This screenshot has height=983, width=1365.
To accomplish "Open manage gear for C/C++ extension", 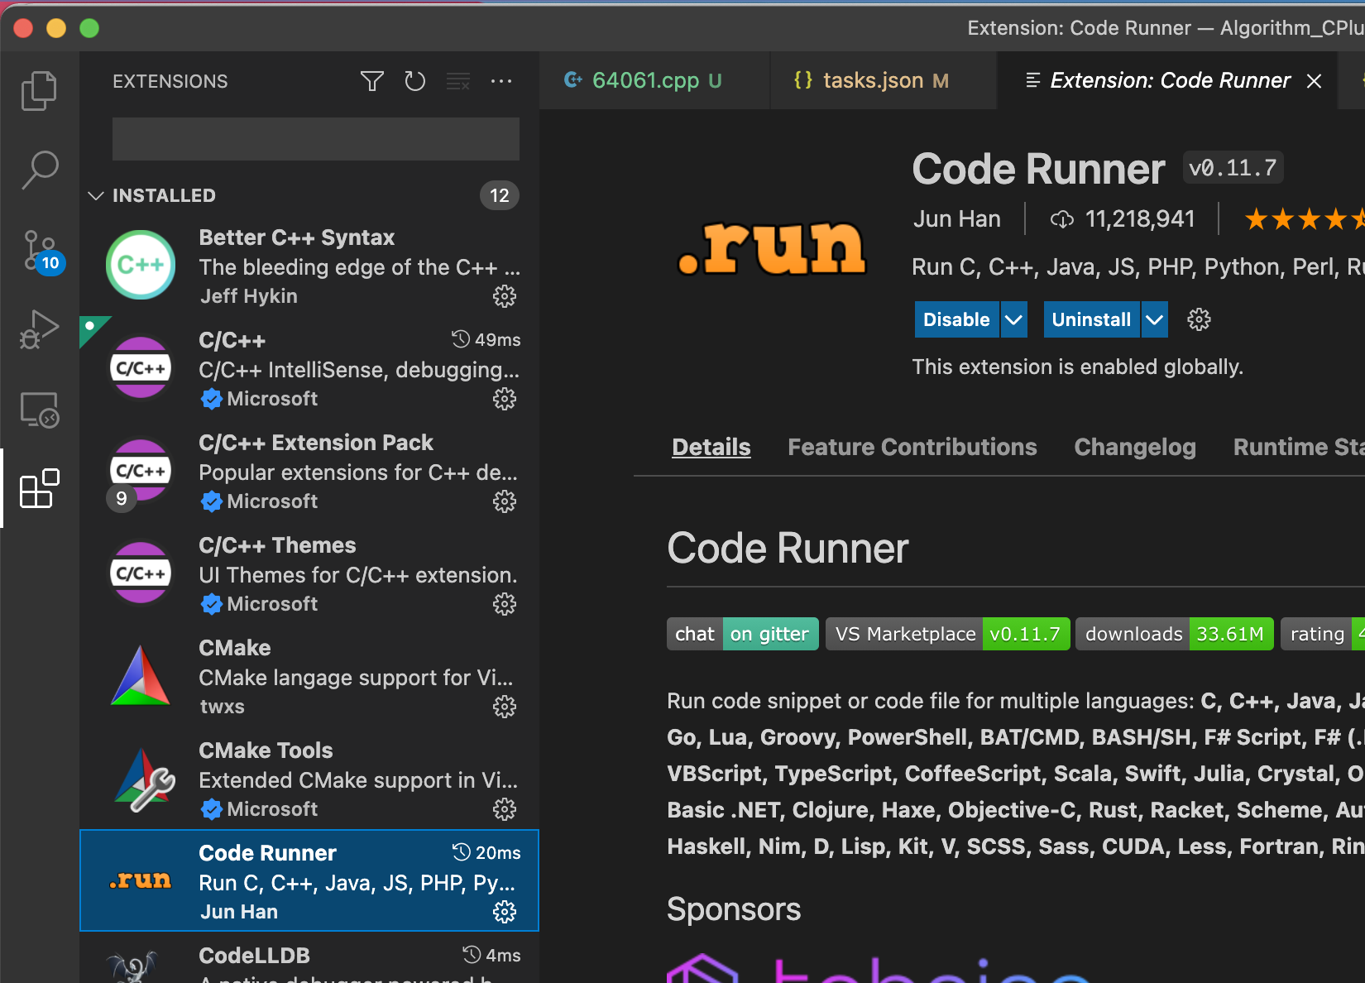I will point(505,399).
